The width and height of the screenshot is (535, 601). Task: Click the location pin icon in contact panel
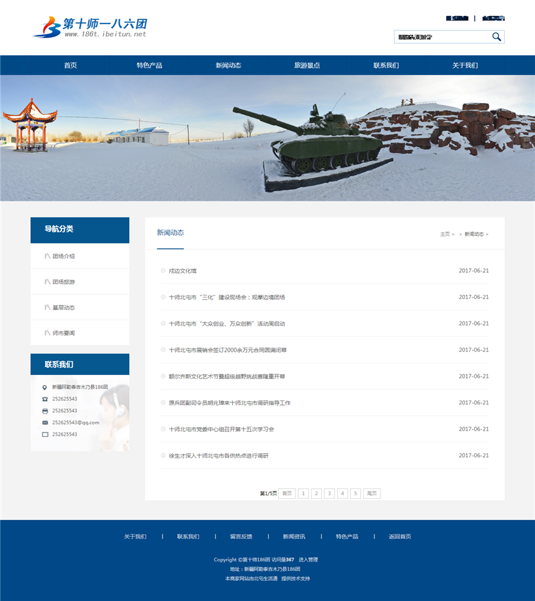pyautogui.click(x=45, y=387)
